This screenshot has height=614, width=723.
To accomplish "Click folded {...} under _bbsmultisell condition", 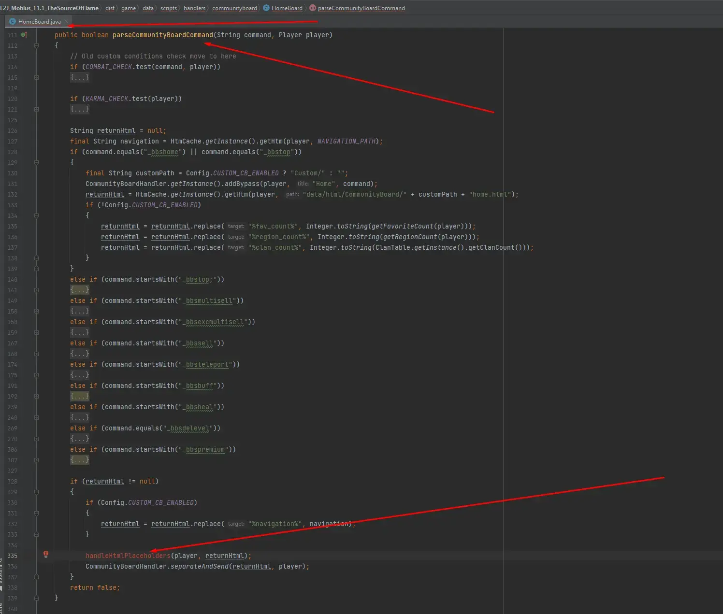I will pos(80,311).
